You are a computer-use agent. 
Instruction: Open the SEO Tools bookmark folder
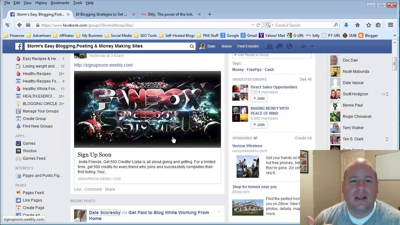(x=145, y=36)
